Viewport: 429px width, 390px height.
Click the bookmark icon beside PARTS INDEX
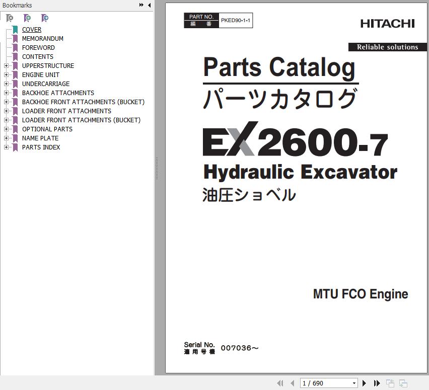(x=15, y=147)
